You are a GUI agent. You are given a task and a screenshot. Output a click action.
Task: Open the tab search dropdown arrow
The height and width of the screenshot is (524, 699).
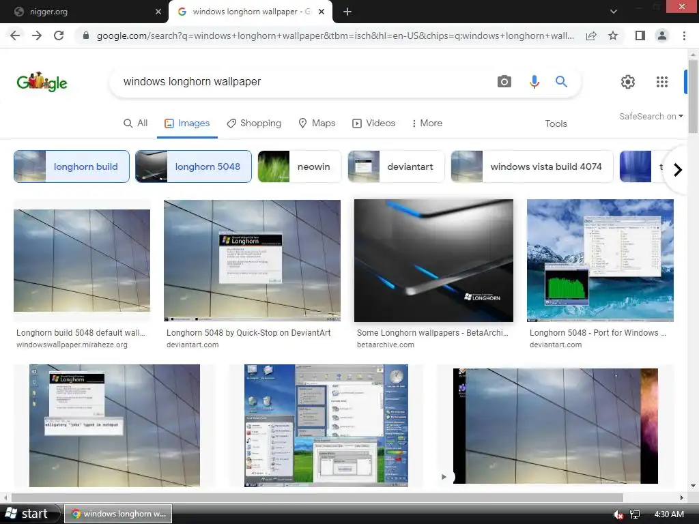pyautogui.click(x=614, y=12)
